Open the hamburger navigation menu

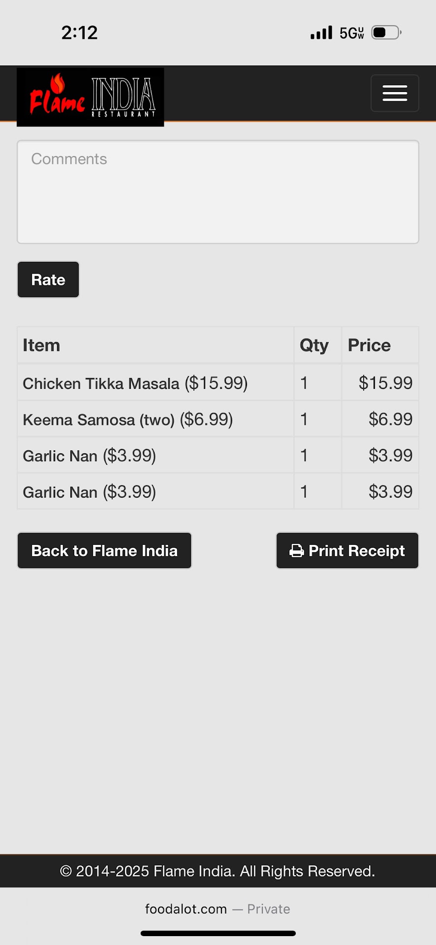point(395,93)
